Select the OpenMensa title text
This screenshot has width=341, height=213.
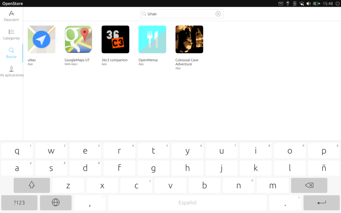click(148, 60)
